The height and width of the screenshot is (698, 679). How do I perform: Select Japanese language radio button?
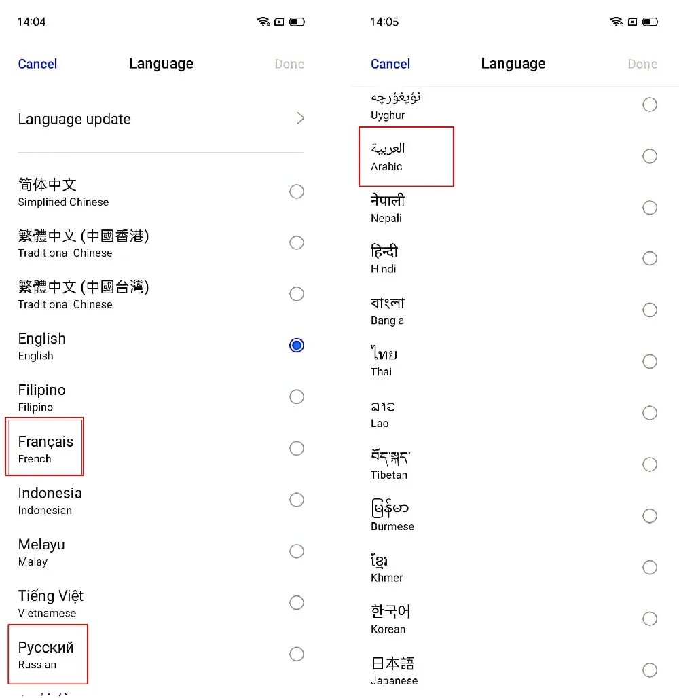[x=650, y=670]
